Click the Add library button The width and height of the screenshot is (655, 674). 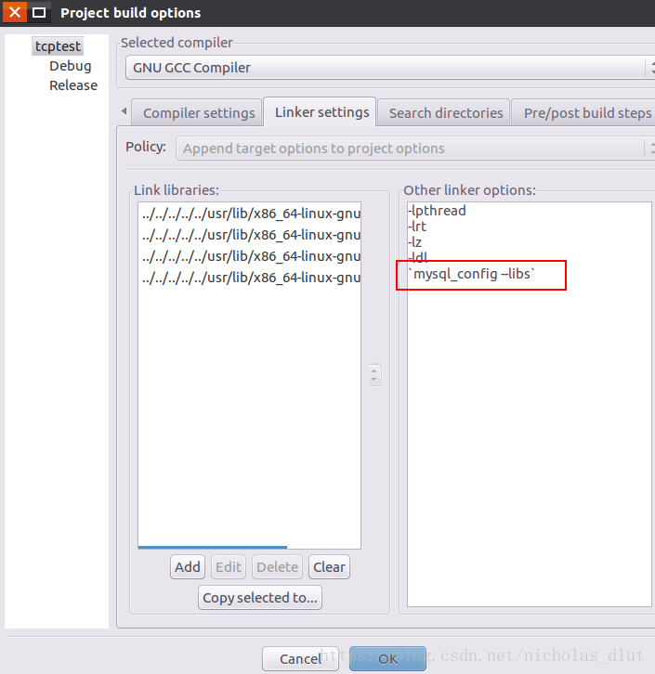tap(187, 567)
